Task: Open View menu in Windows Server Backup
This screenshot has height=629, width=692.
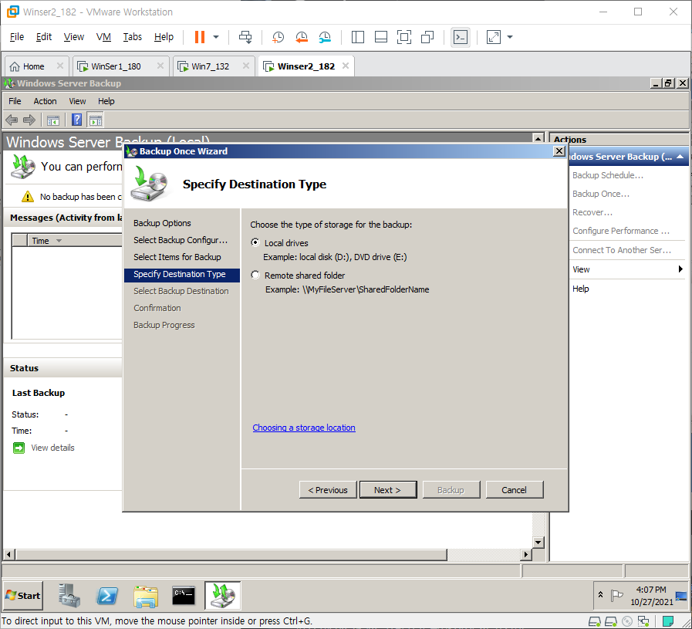Action: click(77, 101)
